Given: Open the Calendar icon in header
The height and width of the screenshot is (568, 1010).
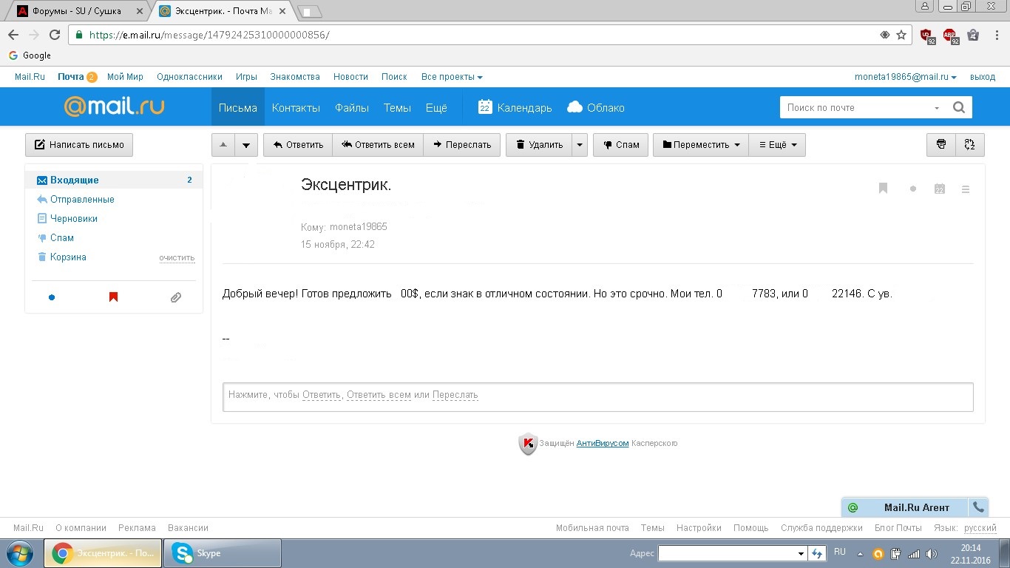Looking at the screenshot, I should pos(485,107).
